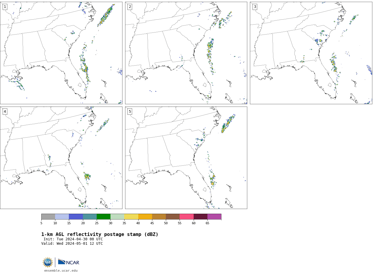Click the NSF logo icon
This screenshot has height=274, width=375.
tap(48, 262)
